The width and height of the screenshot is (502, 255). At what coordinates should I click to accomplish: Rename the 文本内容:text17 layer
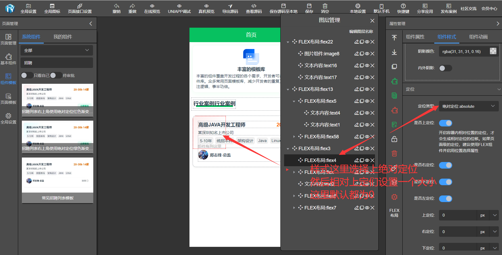[357, 77]
